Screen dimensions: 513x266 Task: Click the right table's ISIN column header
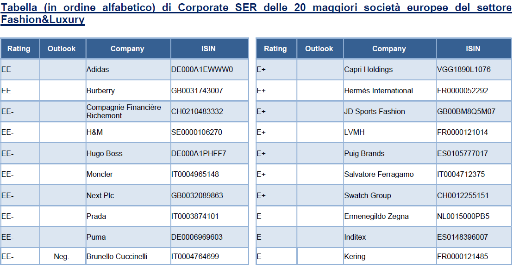[473, 48]
